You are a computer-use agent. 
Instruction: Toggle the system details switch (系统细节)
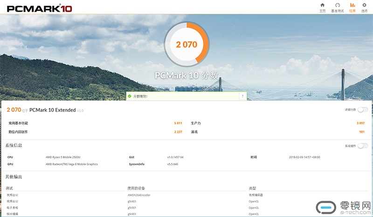363,146
